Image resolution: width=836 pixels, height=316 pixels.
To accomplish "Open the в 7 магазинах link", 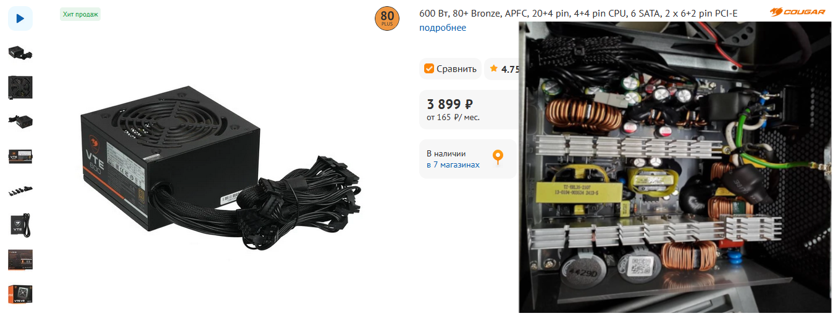I will (x=453, y=164).
